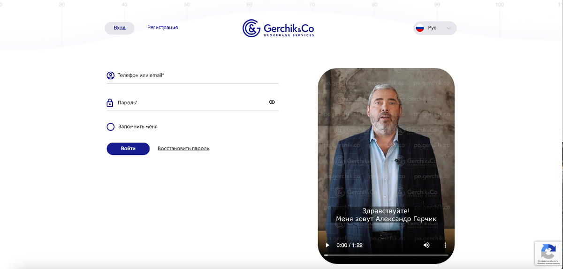Viewport: 563px width, 269px height.
Task: Play the video with the play button
Action: (x=327, y=245)
